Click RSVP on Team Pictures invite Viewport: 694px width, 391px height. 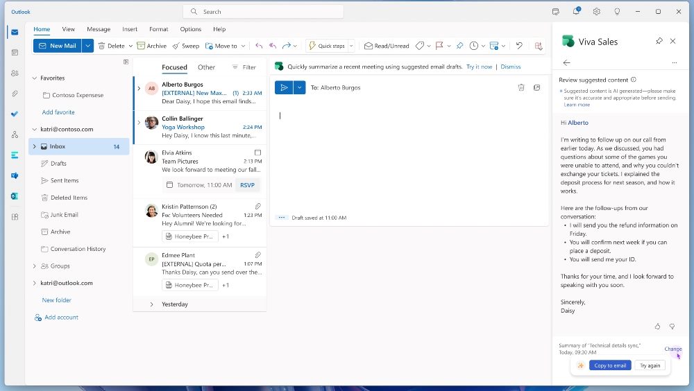coord(247,185)
